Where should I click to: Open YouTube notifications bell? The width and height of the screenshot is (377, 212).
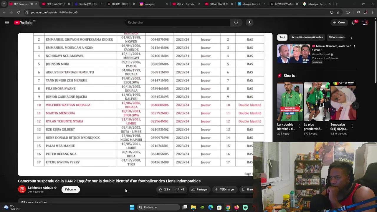tap(354, 22)
